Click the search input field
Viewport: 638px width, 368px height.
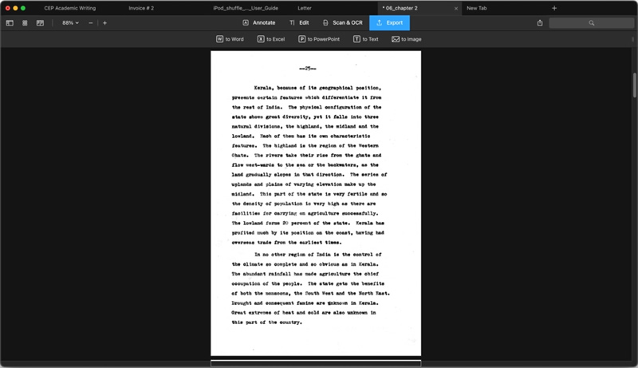click(x=591, y=23)
